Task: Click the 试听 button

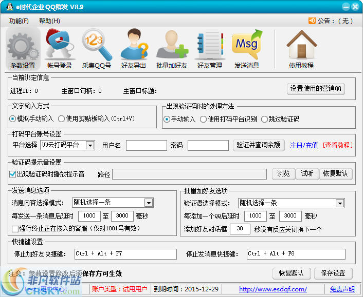Action: pos(307,174)
